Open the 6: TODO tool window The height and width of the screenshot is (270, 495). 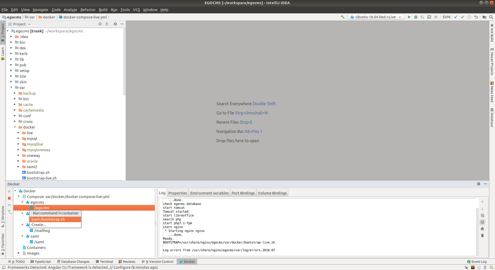tap(16, 262)
